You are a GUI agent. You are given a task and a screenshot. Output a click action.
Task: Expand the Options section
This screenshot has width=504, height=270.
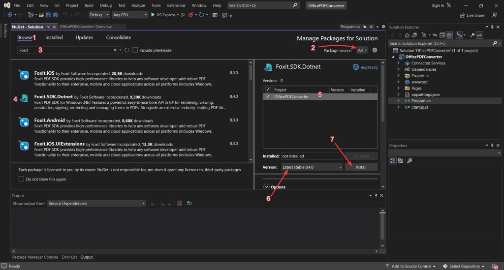266,187
